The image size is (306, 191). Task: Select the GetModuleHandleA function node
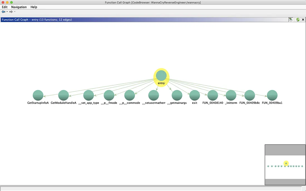(x=63, y=95)
